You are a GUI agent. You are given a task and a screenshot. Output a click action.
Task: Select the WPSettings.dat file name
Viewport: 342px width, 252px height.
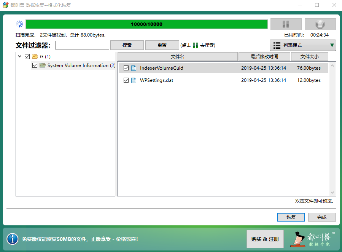[157, 80]
